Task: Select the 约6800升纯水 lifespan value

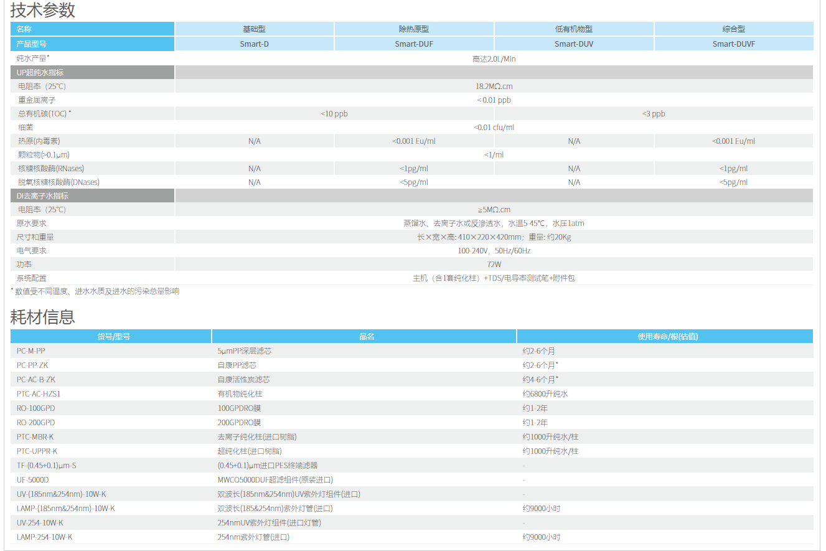Action: 545,394
